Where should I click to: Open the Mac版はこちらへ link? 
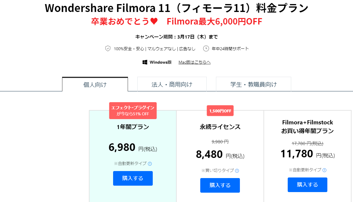(194, 62)
